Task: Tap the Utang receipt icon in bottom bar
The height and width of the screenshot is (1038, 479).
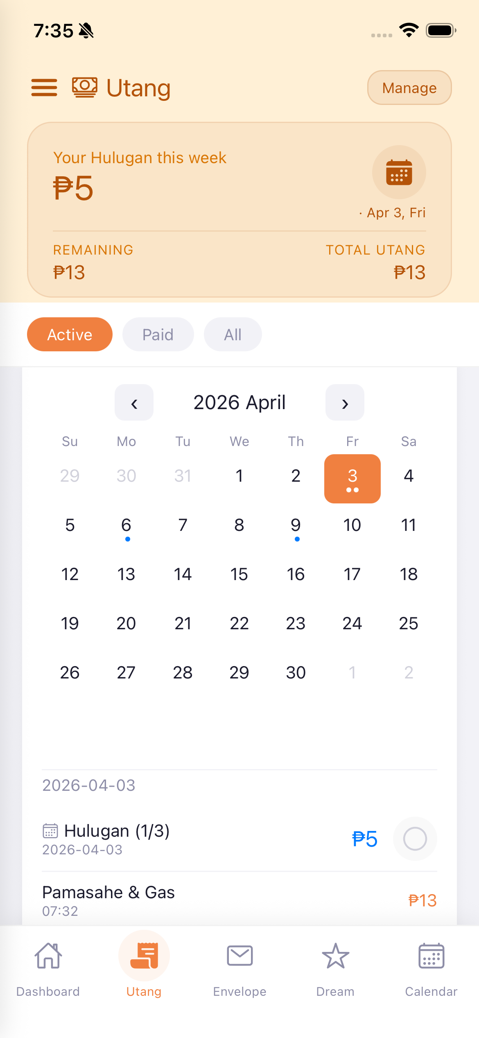Action: (144, 956)
